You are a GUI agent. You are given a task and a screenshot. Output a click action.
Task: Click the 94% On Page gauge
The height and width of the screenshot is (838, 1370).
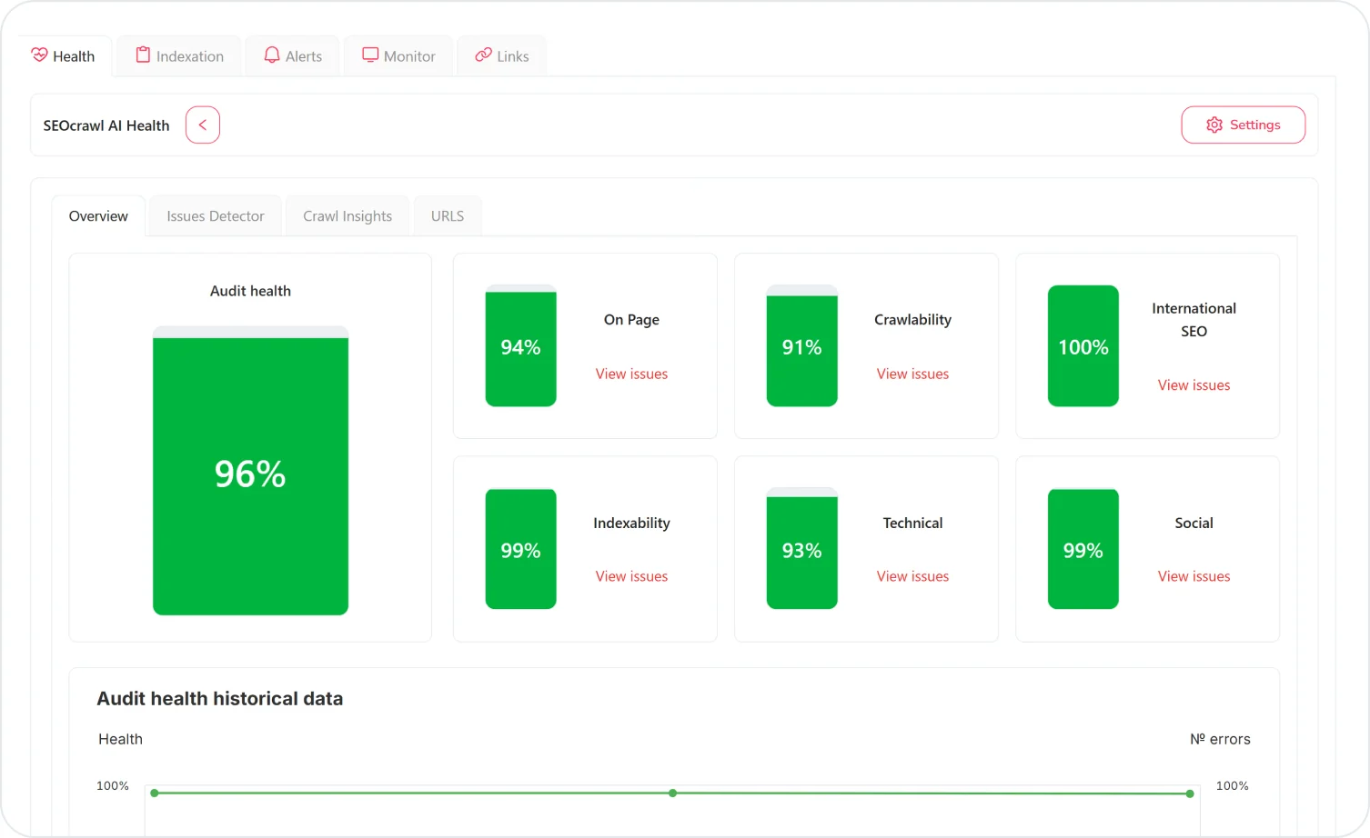(520, 346)
